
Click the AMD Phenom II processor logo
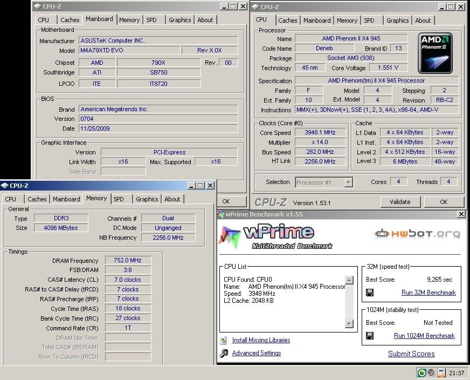tap(435, 53)
